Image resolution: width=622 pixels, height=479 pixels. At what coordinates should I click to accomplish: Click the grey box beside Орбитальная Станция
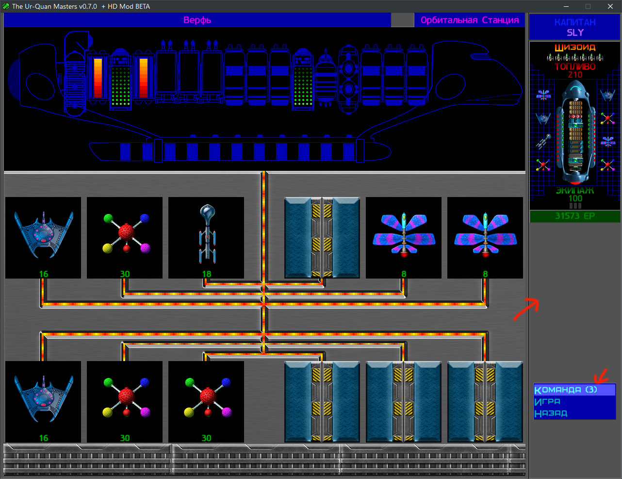click(402, 20)
